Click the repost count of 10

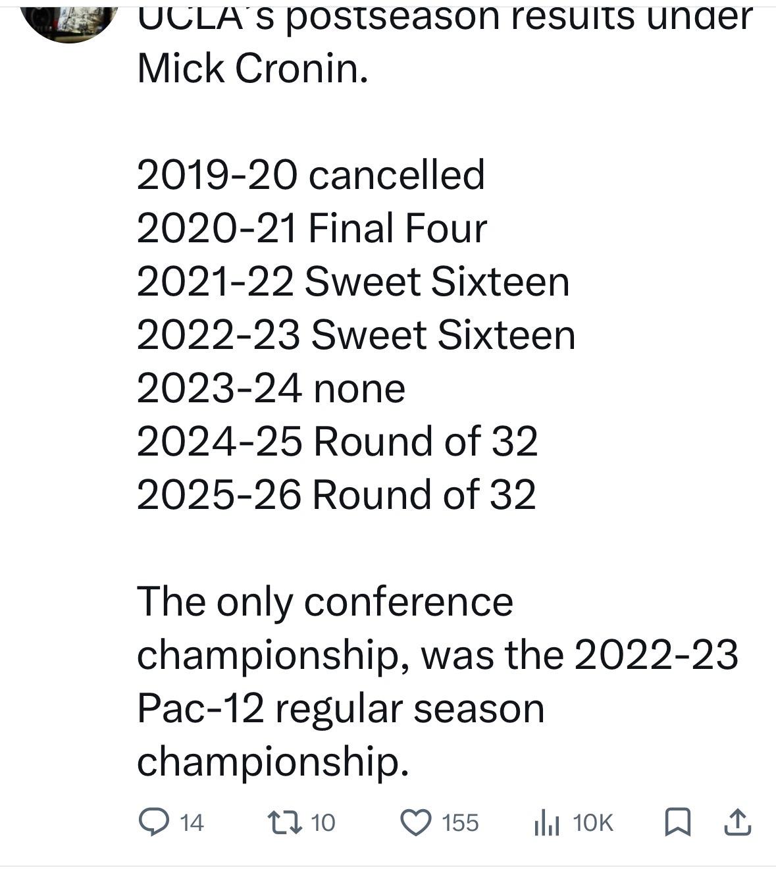[x=323, y=822]
